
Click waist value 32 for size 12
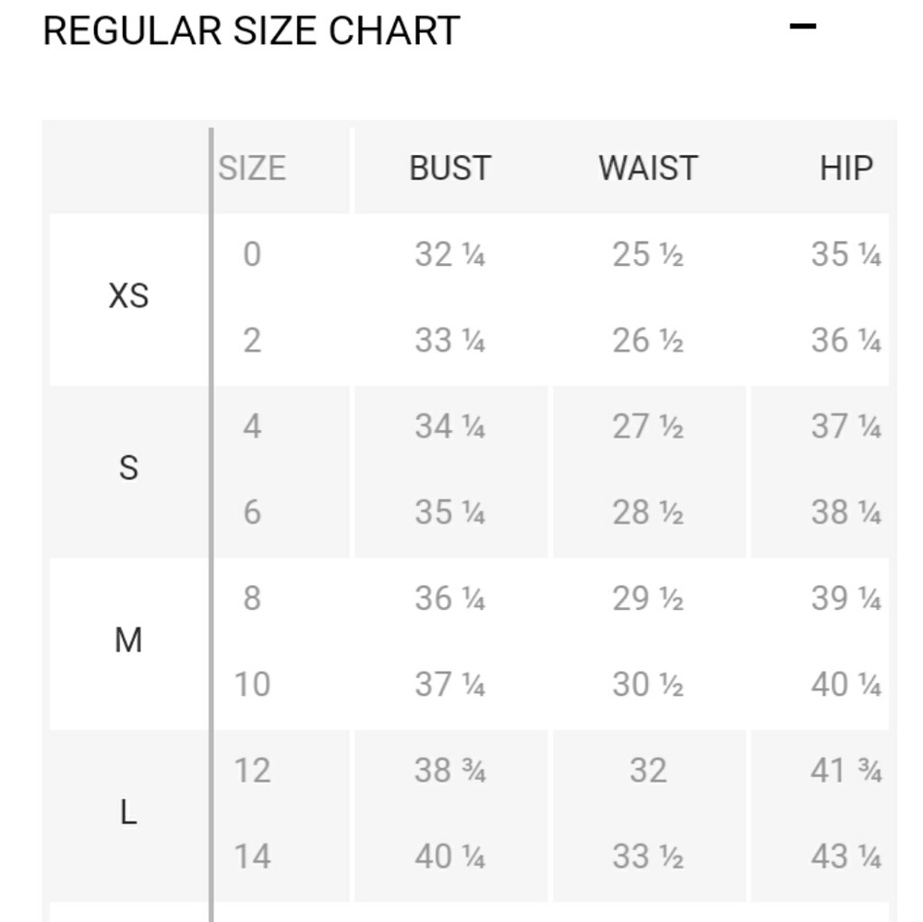[648, 770]
